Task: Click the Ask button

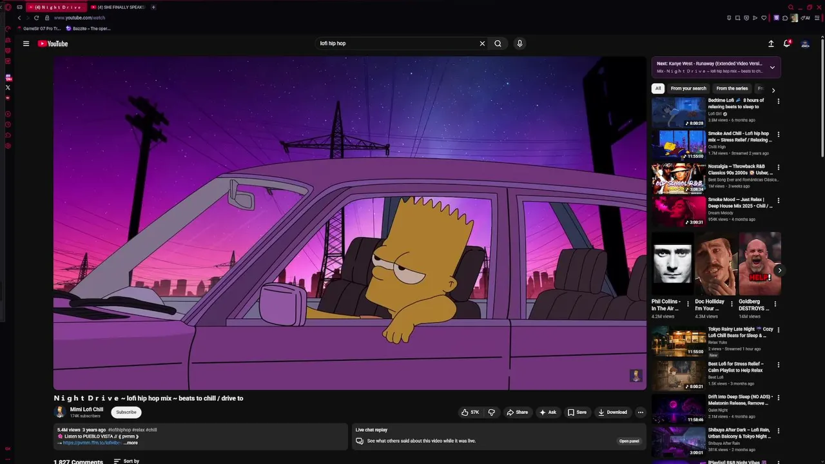Action: pos(548,412)
